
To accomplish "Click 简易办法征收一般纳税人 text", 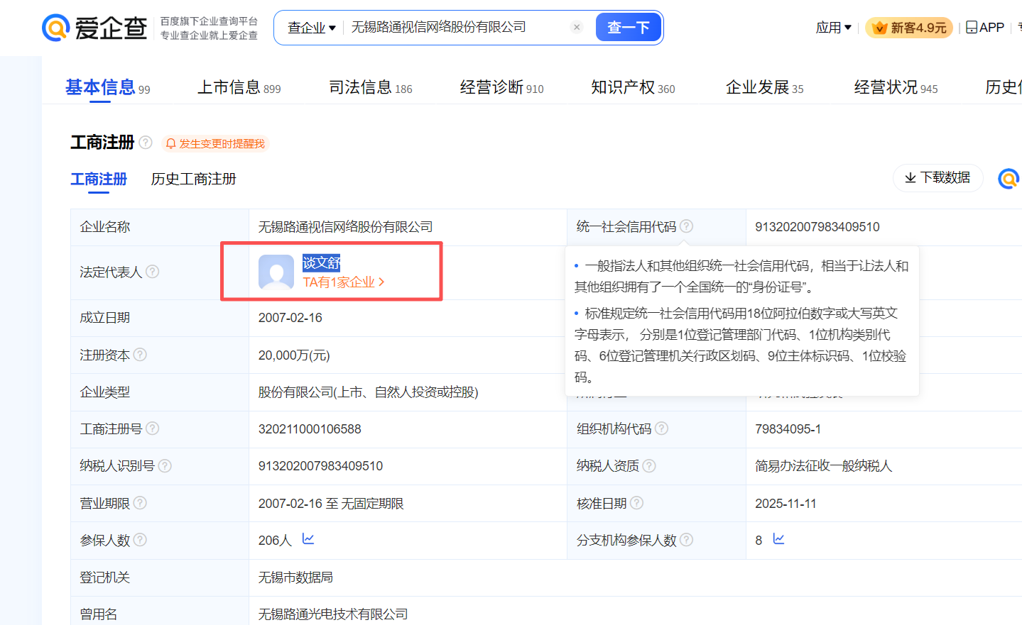I will tap(824, 466).
